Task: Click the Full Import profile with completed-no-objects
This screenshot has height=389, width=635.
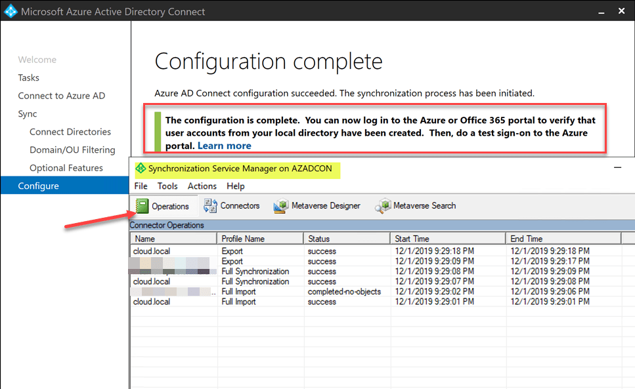Action: [x=238, y=291]
